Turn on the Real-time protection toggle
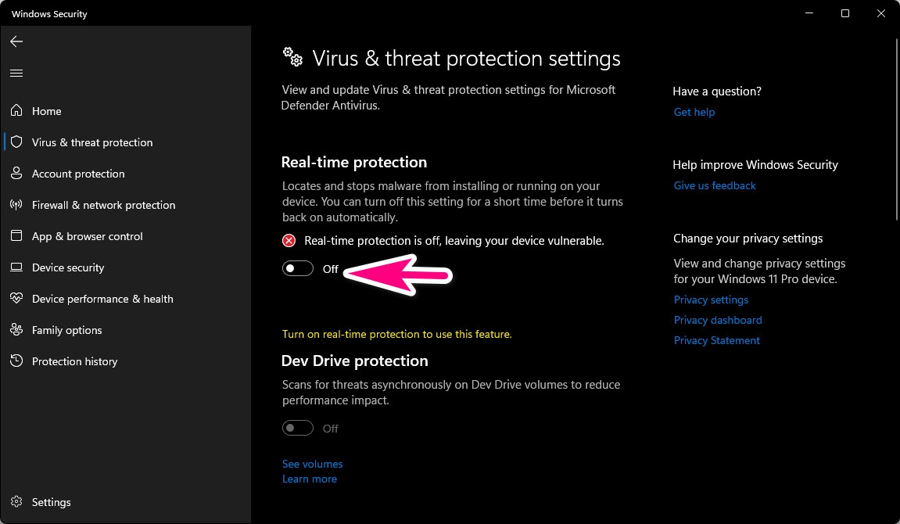Screen dimensions: 900x524 point(298,269)
